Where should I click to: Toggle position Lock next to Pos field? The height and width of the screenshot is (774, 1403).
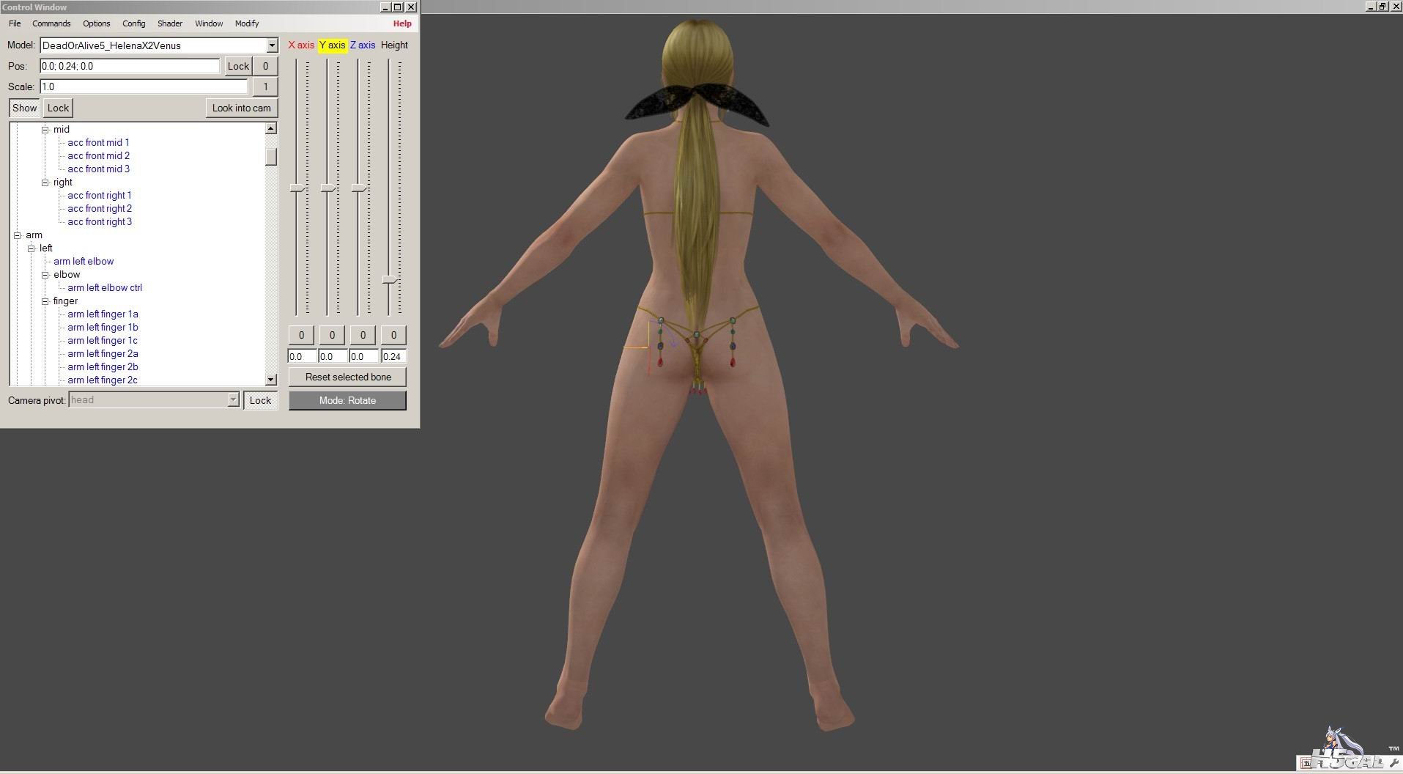(x=238, y=66)
